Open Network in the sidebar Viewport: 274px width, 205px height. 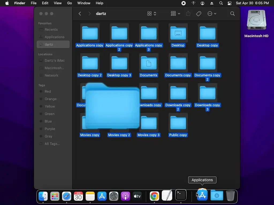53,76
